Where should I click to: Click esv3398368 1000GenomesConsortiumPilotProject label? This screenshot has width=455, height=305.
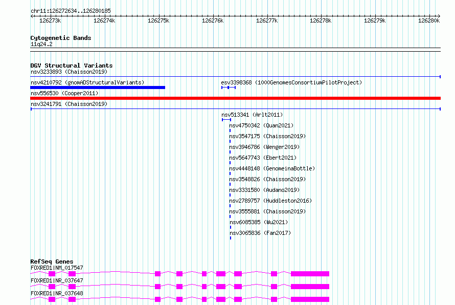[x=291, y=82]
